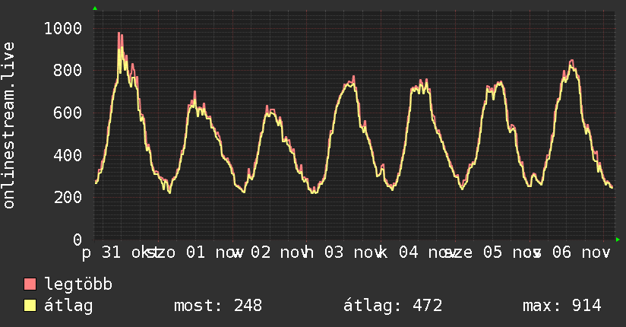Click the 800 y-axis label
This screenshot has height=327, width=626.
(68, 71)
